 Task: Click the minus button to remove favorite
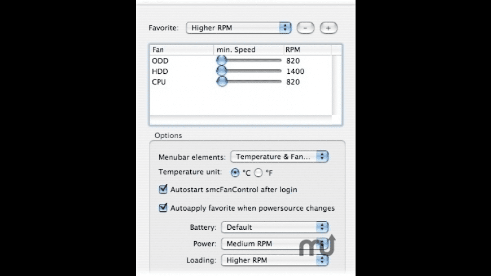coord(305,27)
